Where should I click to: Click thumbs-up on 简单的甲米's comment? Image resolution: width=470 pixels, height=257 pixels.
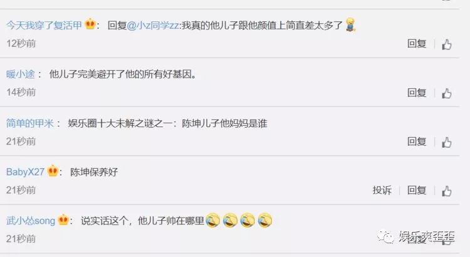point(447,142)
